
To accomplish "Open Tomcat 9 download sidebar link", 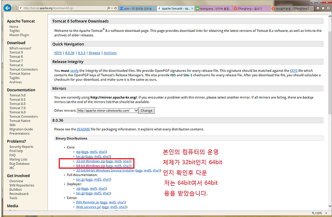I will [16, 53].
